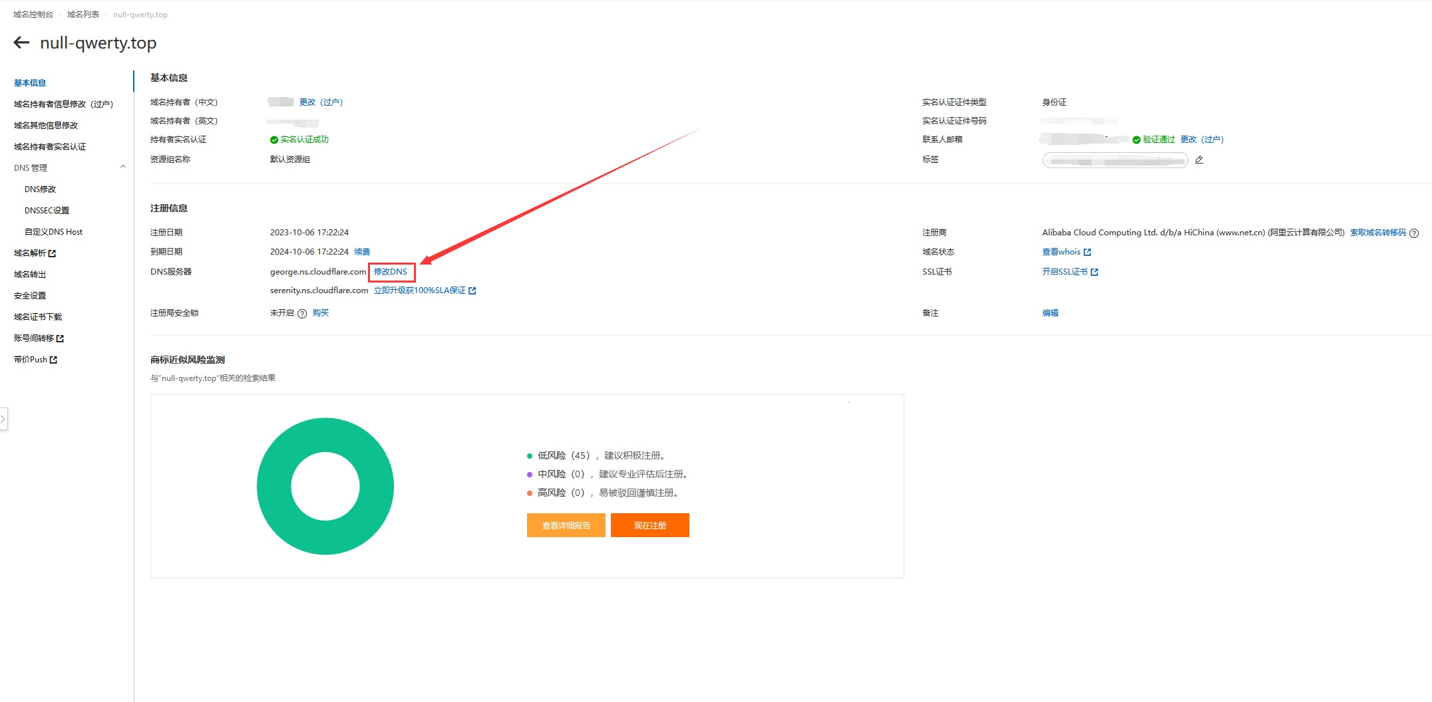
Task: Click the help icon after 索取域名转移码
Action: (x=1414, y=233)
